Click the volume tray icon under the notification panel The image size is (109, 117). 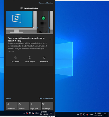coord(33,113)
